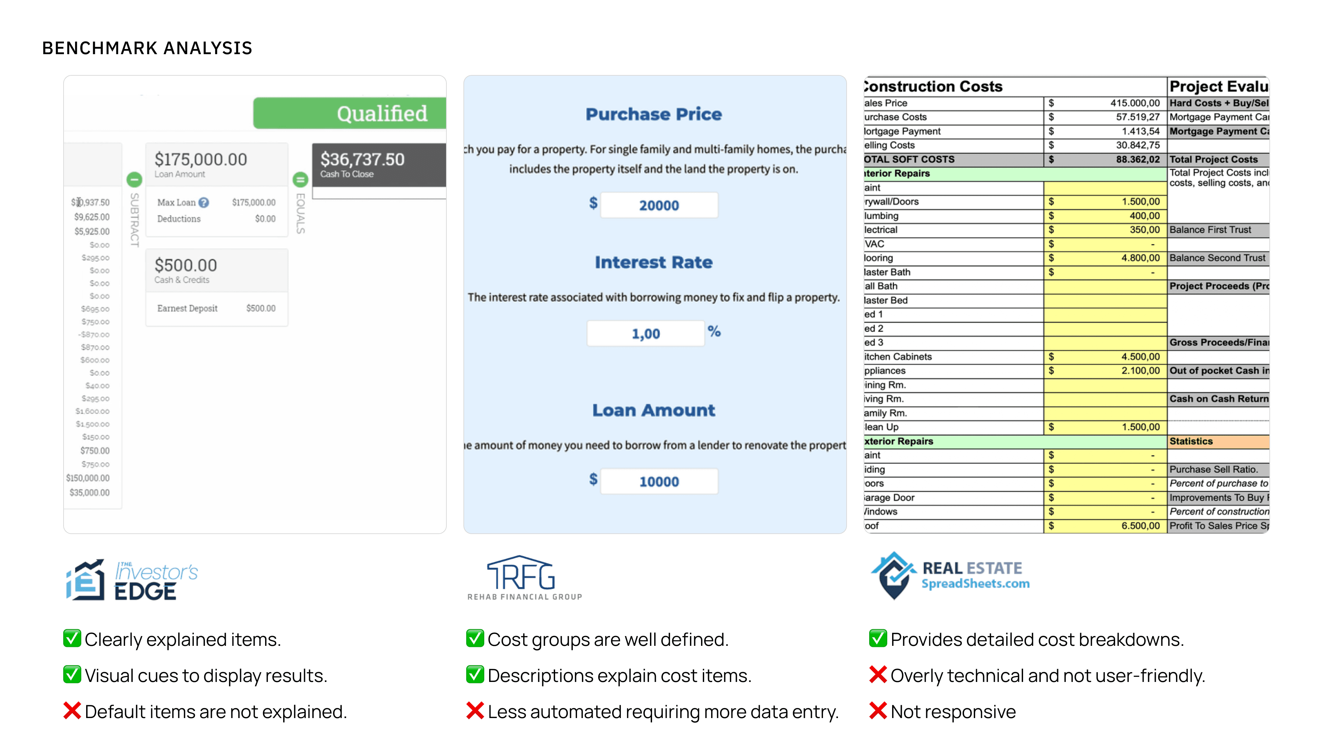Click the Real Estate SpreadSheets.com logo
This screenshot has height=750, width=1334.
tap(950, 576)
